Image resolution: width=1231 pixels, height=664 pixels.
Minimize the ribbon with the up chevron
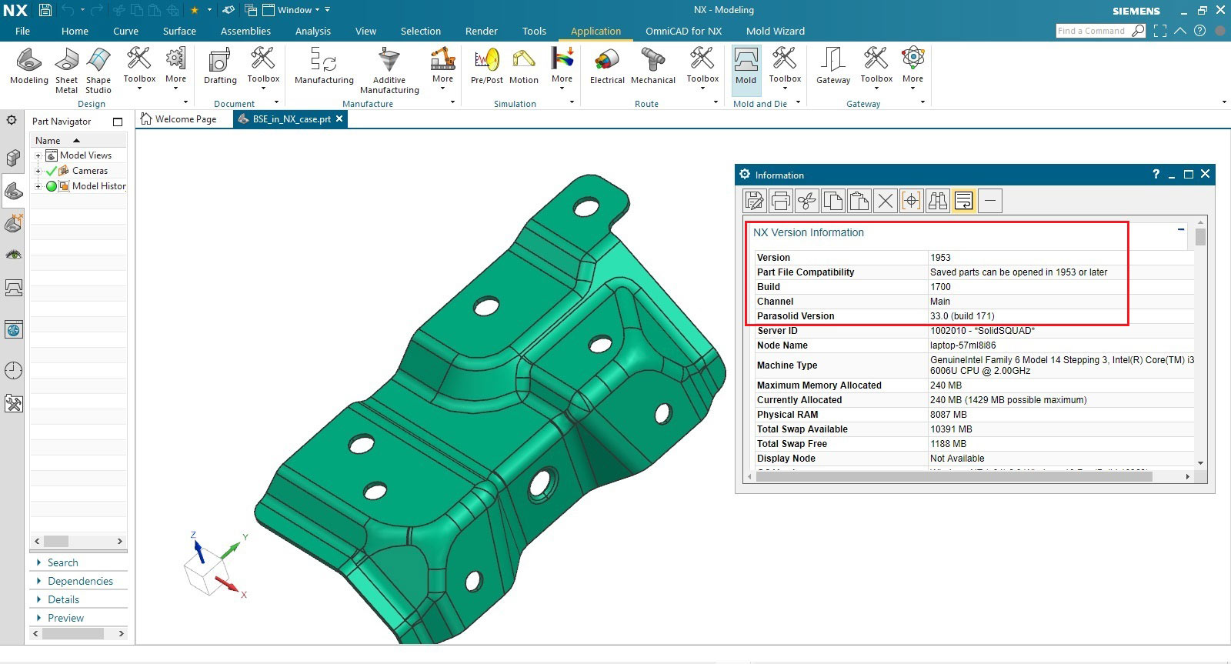point(1180,31)
